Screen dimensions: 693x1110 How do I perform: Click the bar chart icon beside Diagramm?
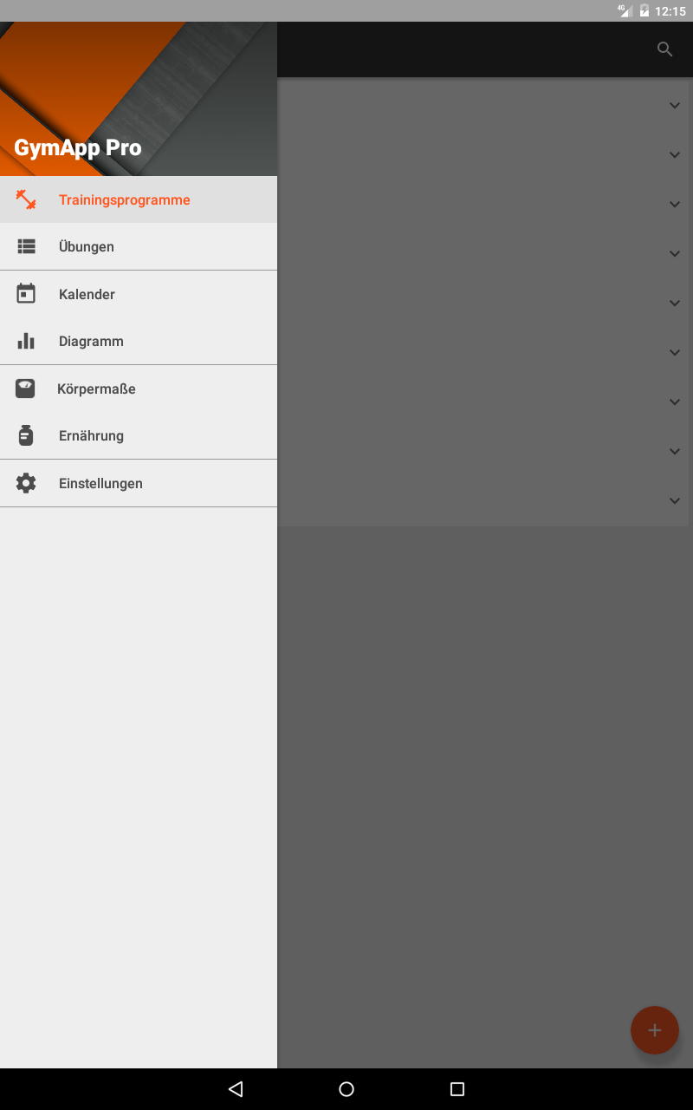pyautogui.click(x=26, y=341)
